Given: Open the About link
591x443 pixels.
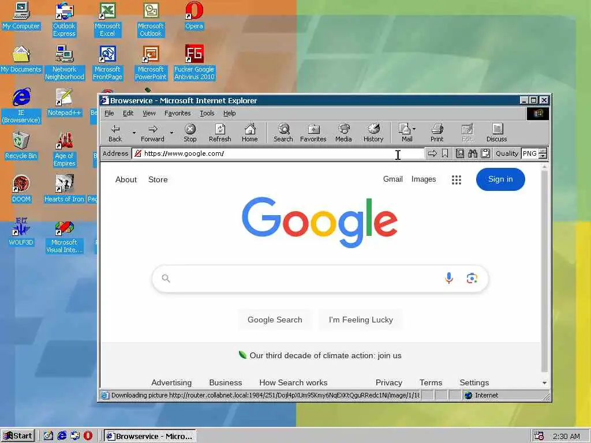Looking at the screenshot, I should point(126,180).
